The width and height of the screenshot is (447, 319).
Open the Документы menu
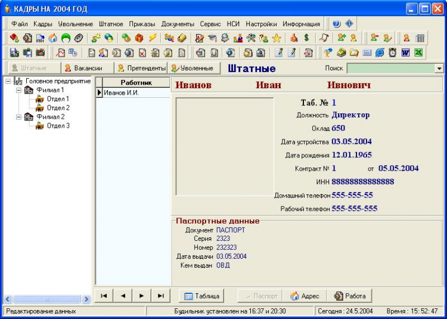178,24
